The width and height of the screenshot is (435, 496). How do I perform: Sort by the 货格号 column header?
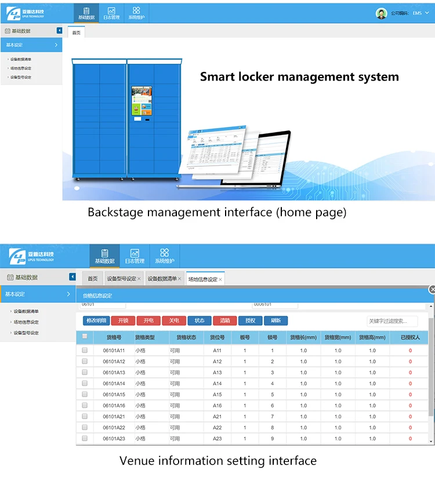tap(114, 337)
